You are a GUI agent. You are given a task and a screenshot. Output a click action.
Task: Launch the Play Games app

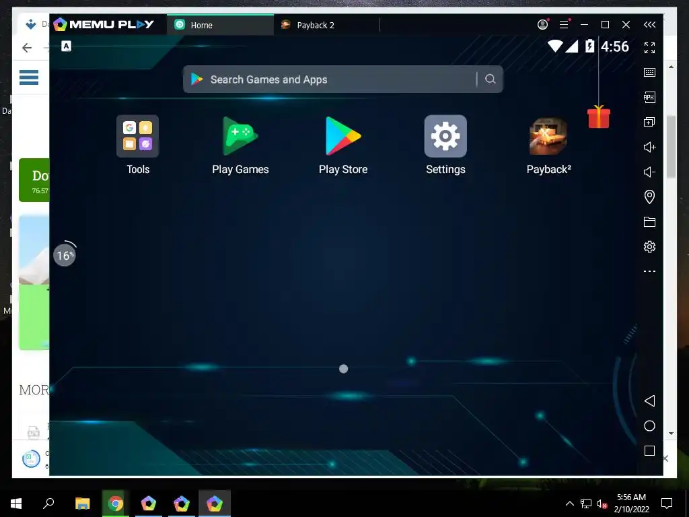(240, 136)
